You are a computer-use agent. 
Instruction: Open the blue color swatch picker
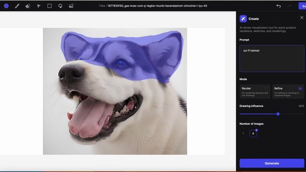point(6,6)
